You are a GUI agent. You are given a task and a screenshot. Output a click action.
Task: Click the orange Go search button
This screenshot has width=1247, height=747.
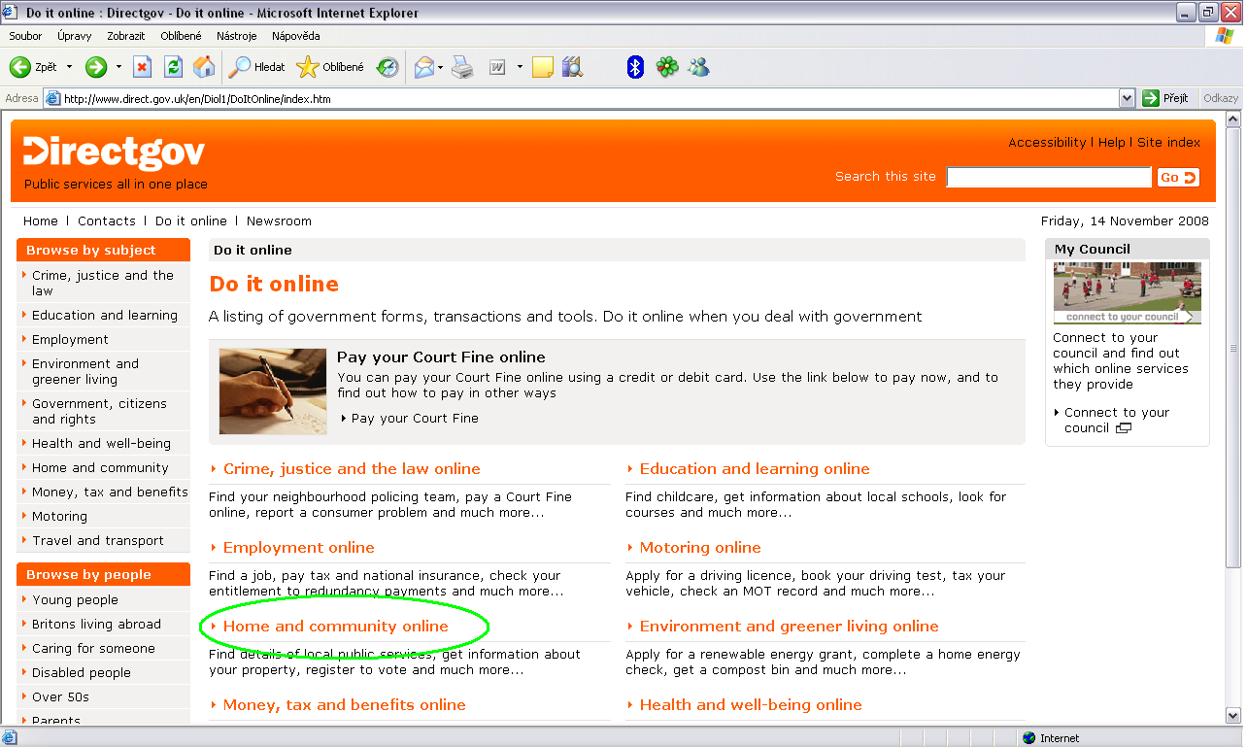pos(1178,177)
